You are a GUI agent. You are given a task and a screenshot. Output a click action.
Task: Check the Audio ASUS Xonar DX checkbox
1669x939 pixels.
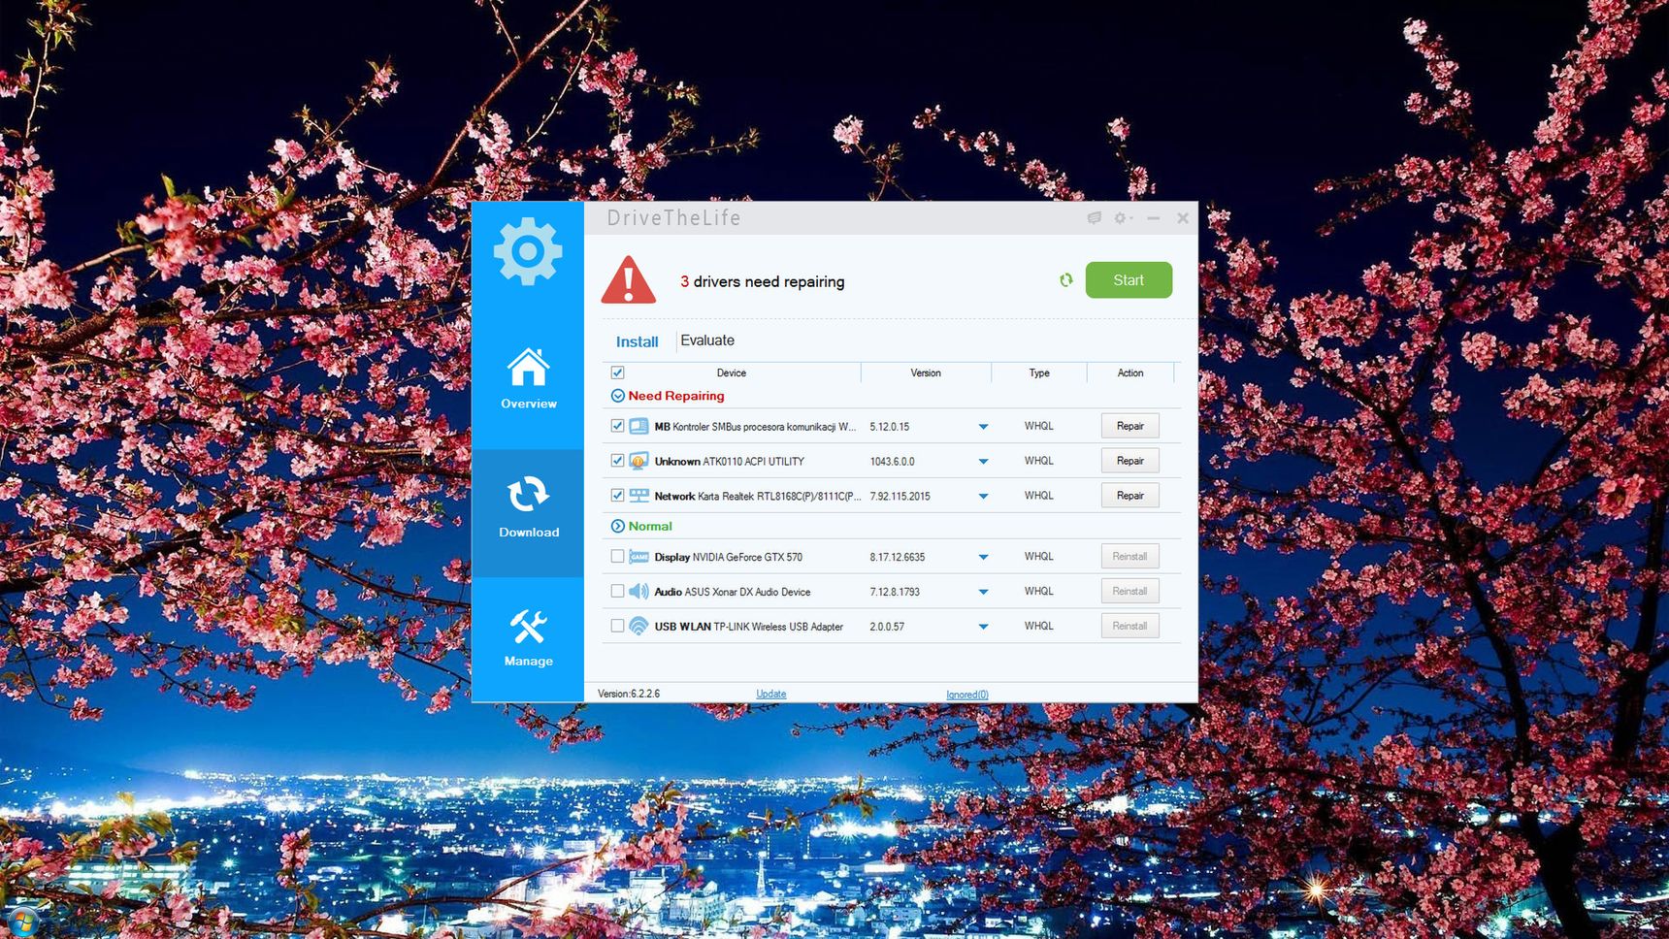[x=617, y=592]
